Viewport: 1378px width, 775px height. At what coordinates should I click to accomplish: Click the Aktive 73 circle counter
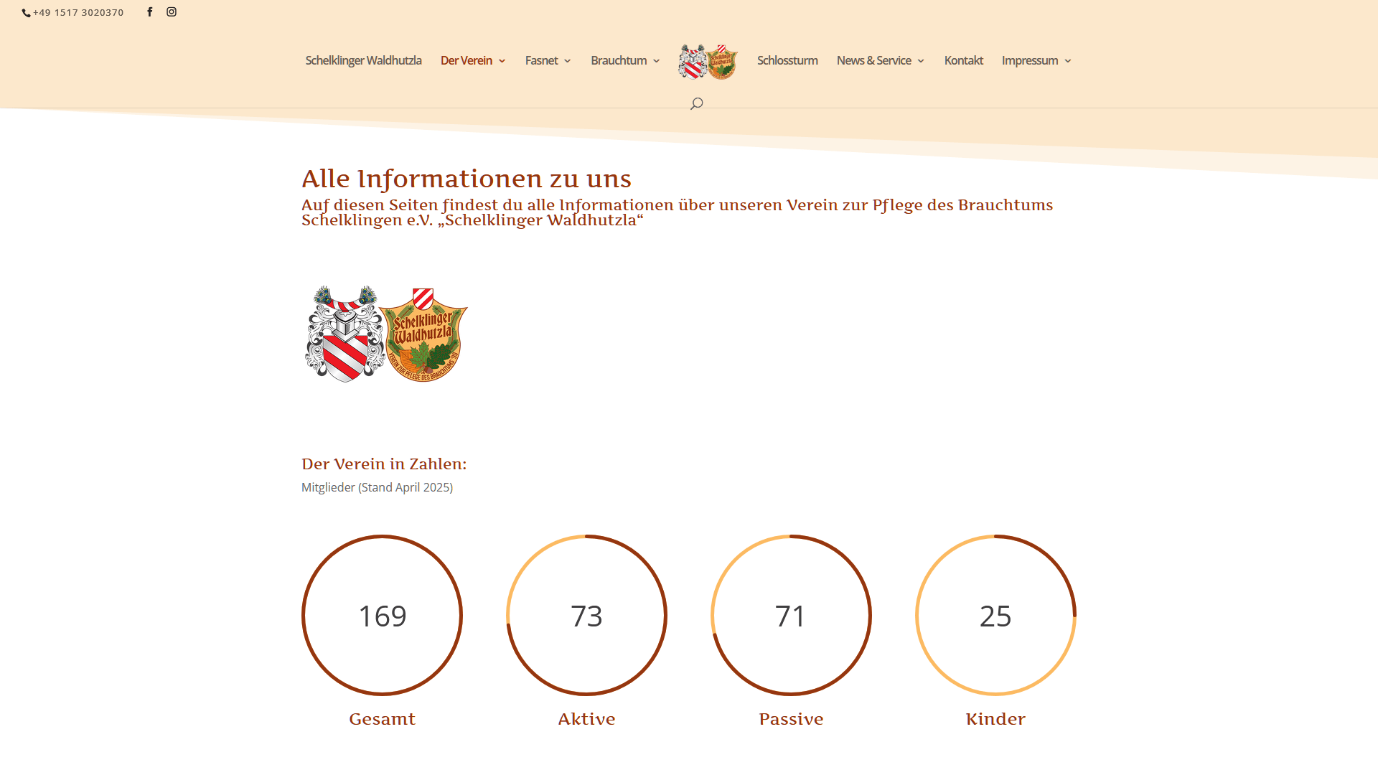[x=586, y=615]
